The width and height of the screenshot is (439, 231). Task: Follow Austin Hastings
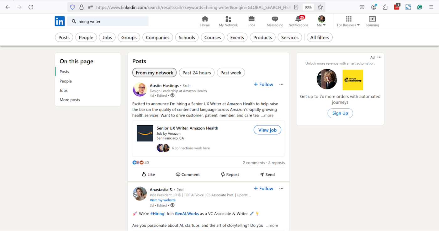pyautogui.click(x=263, y=84)
